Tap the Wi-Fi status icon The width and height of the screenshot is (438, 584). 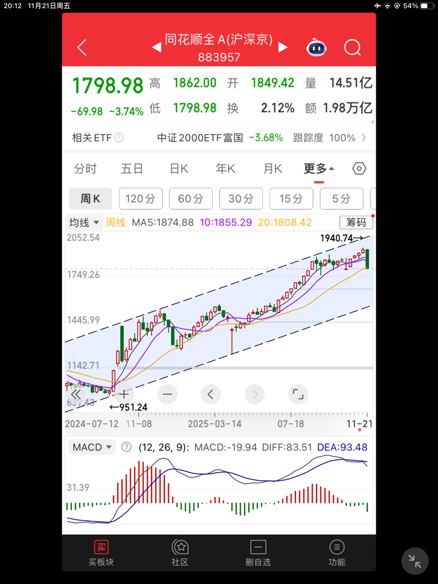(x=387, y=6)
